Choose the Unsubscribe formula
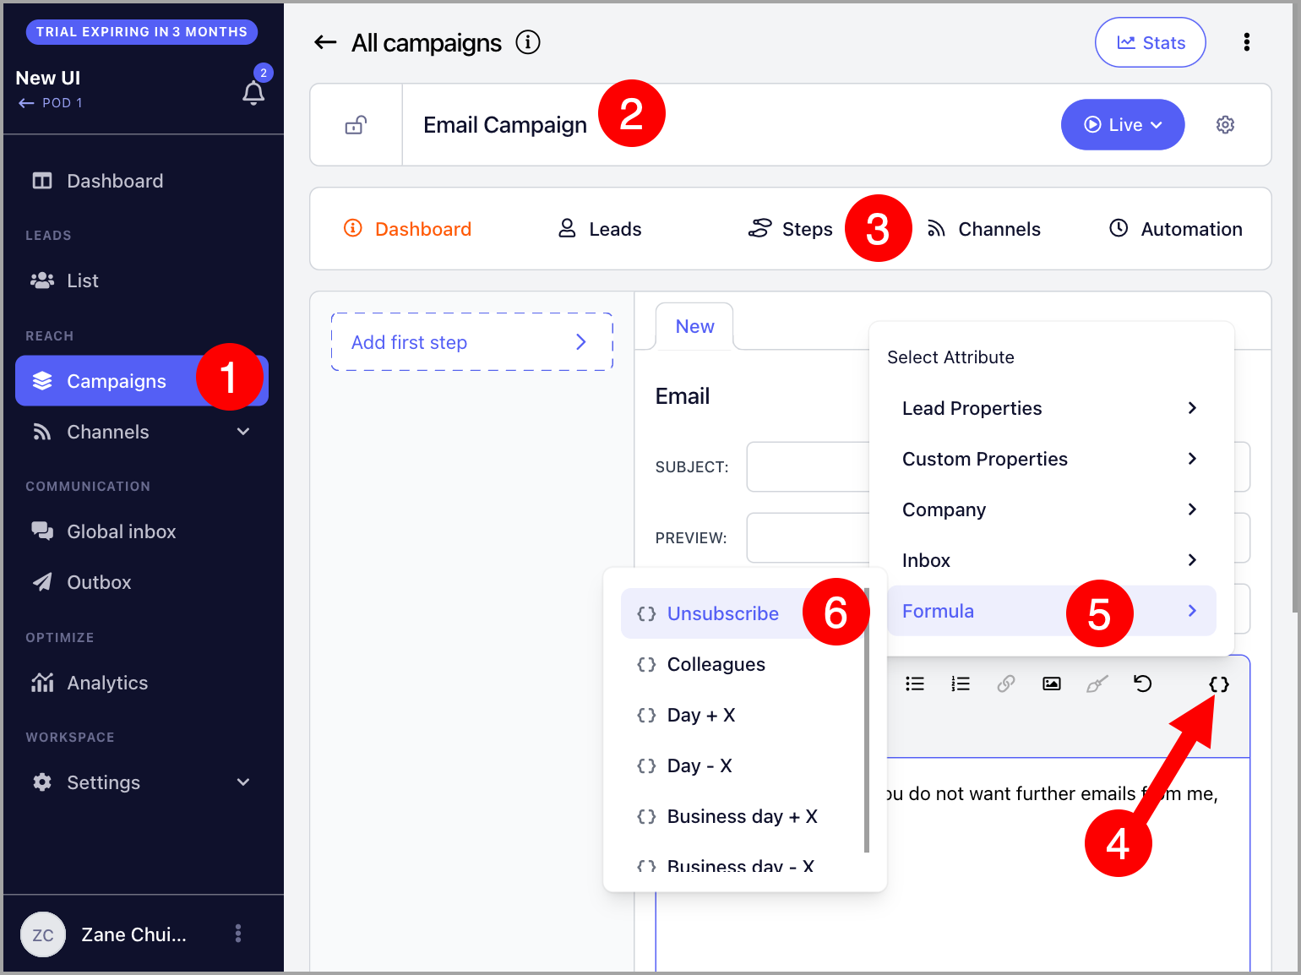 [743, 613]
